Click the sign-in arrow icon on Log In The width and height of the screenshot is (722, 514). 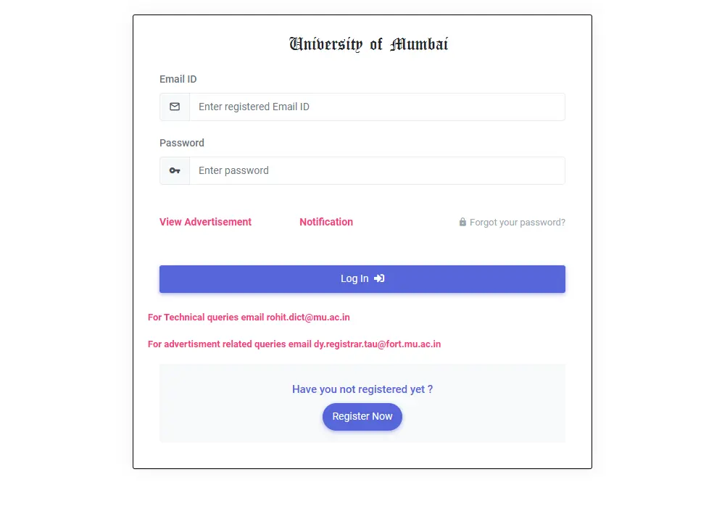[x=379, y=278]
